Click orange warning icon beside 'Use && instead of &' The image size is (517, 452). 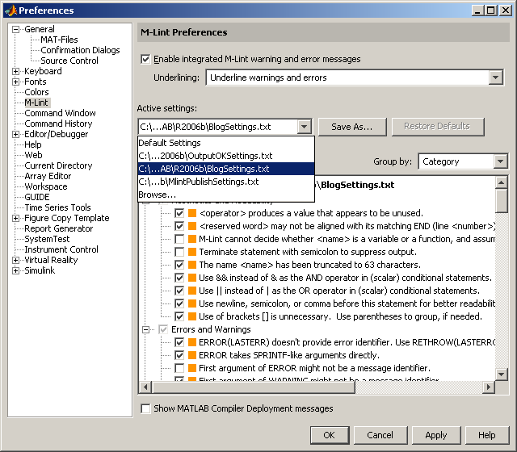click(192, 278)
